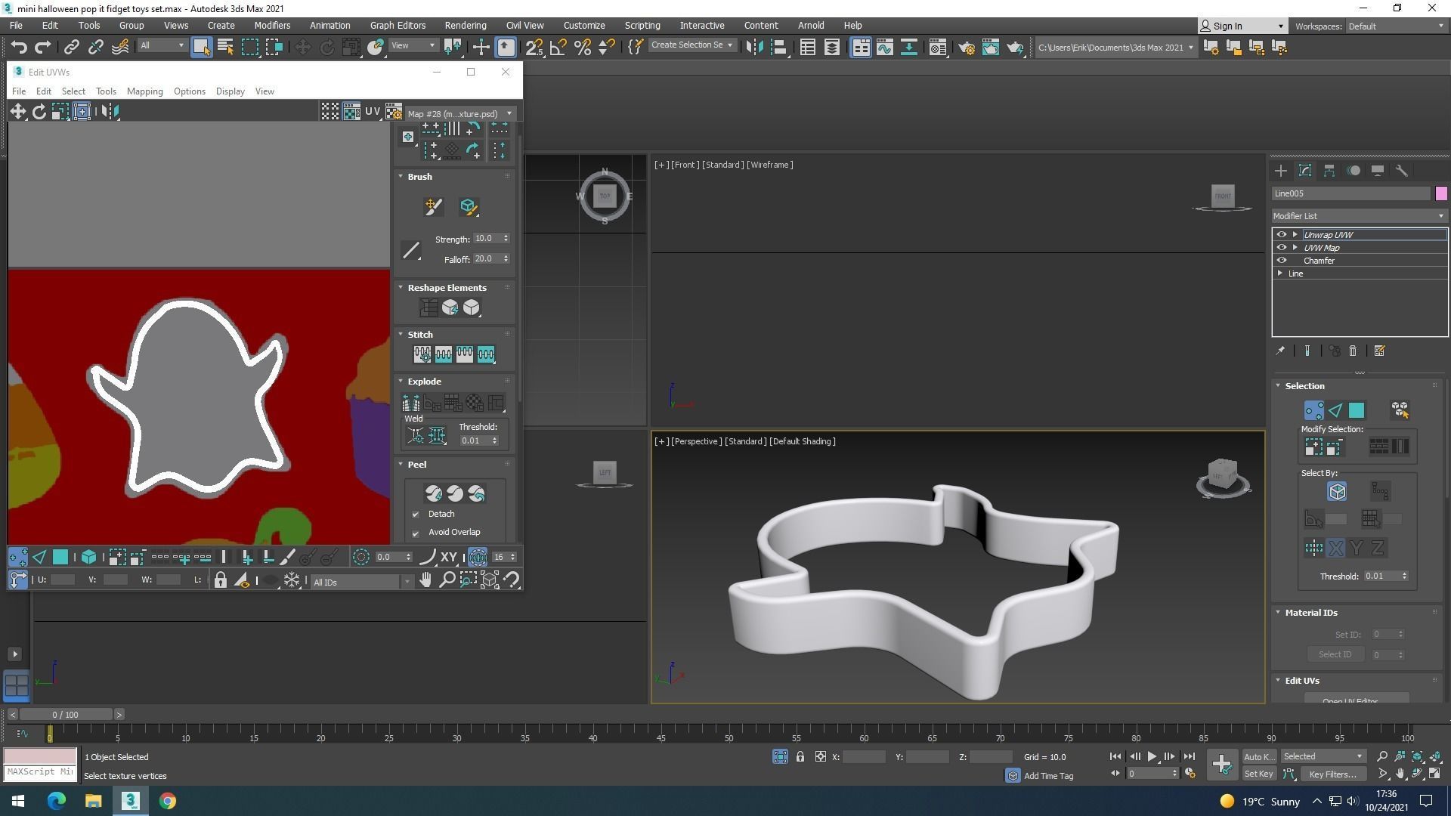Select the Rotate tool in Edit UVWs toolbar
The width and height of the screenshot is (1451, 816).
(x=39, y=112)
